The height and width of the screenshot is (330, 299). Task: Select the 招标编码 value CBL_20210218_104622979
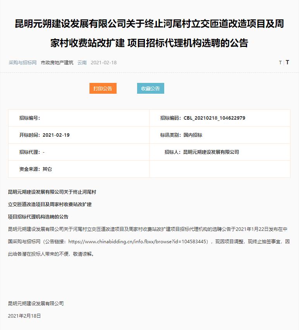pos(214,118)
